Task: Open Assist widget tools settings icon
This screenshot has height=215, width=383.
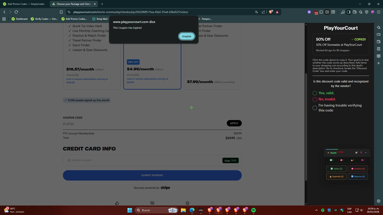Action: [x=356, y=153]
